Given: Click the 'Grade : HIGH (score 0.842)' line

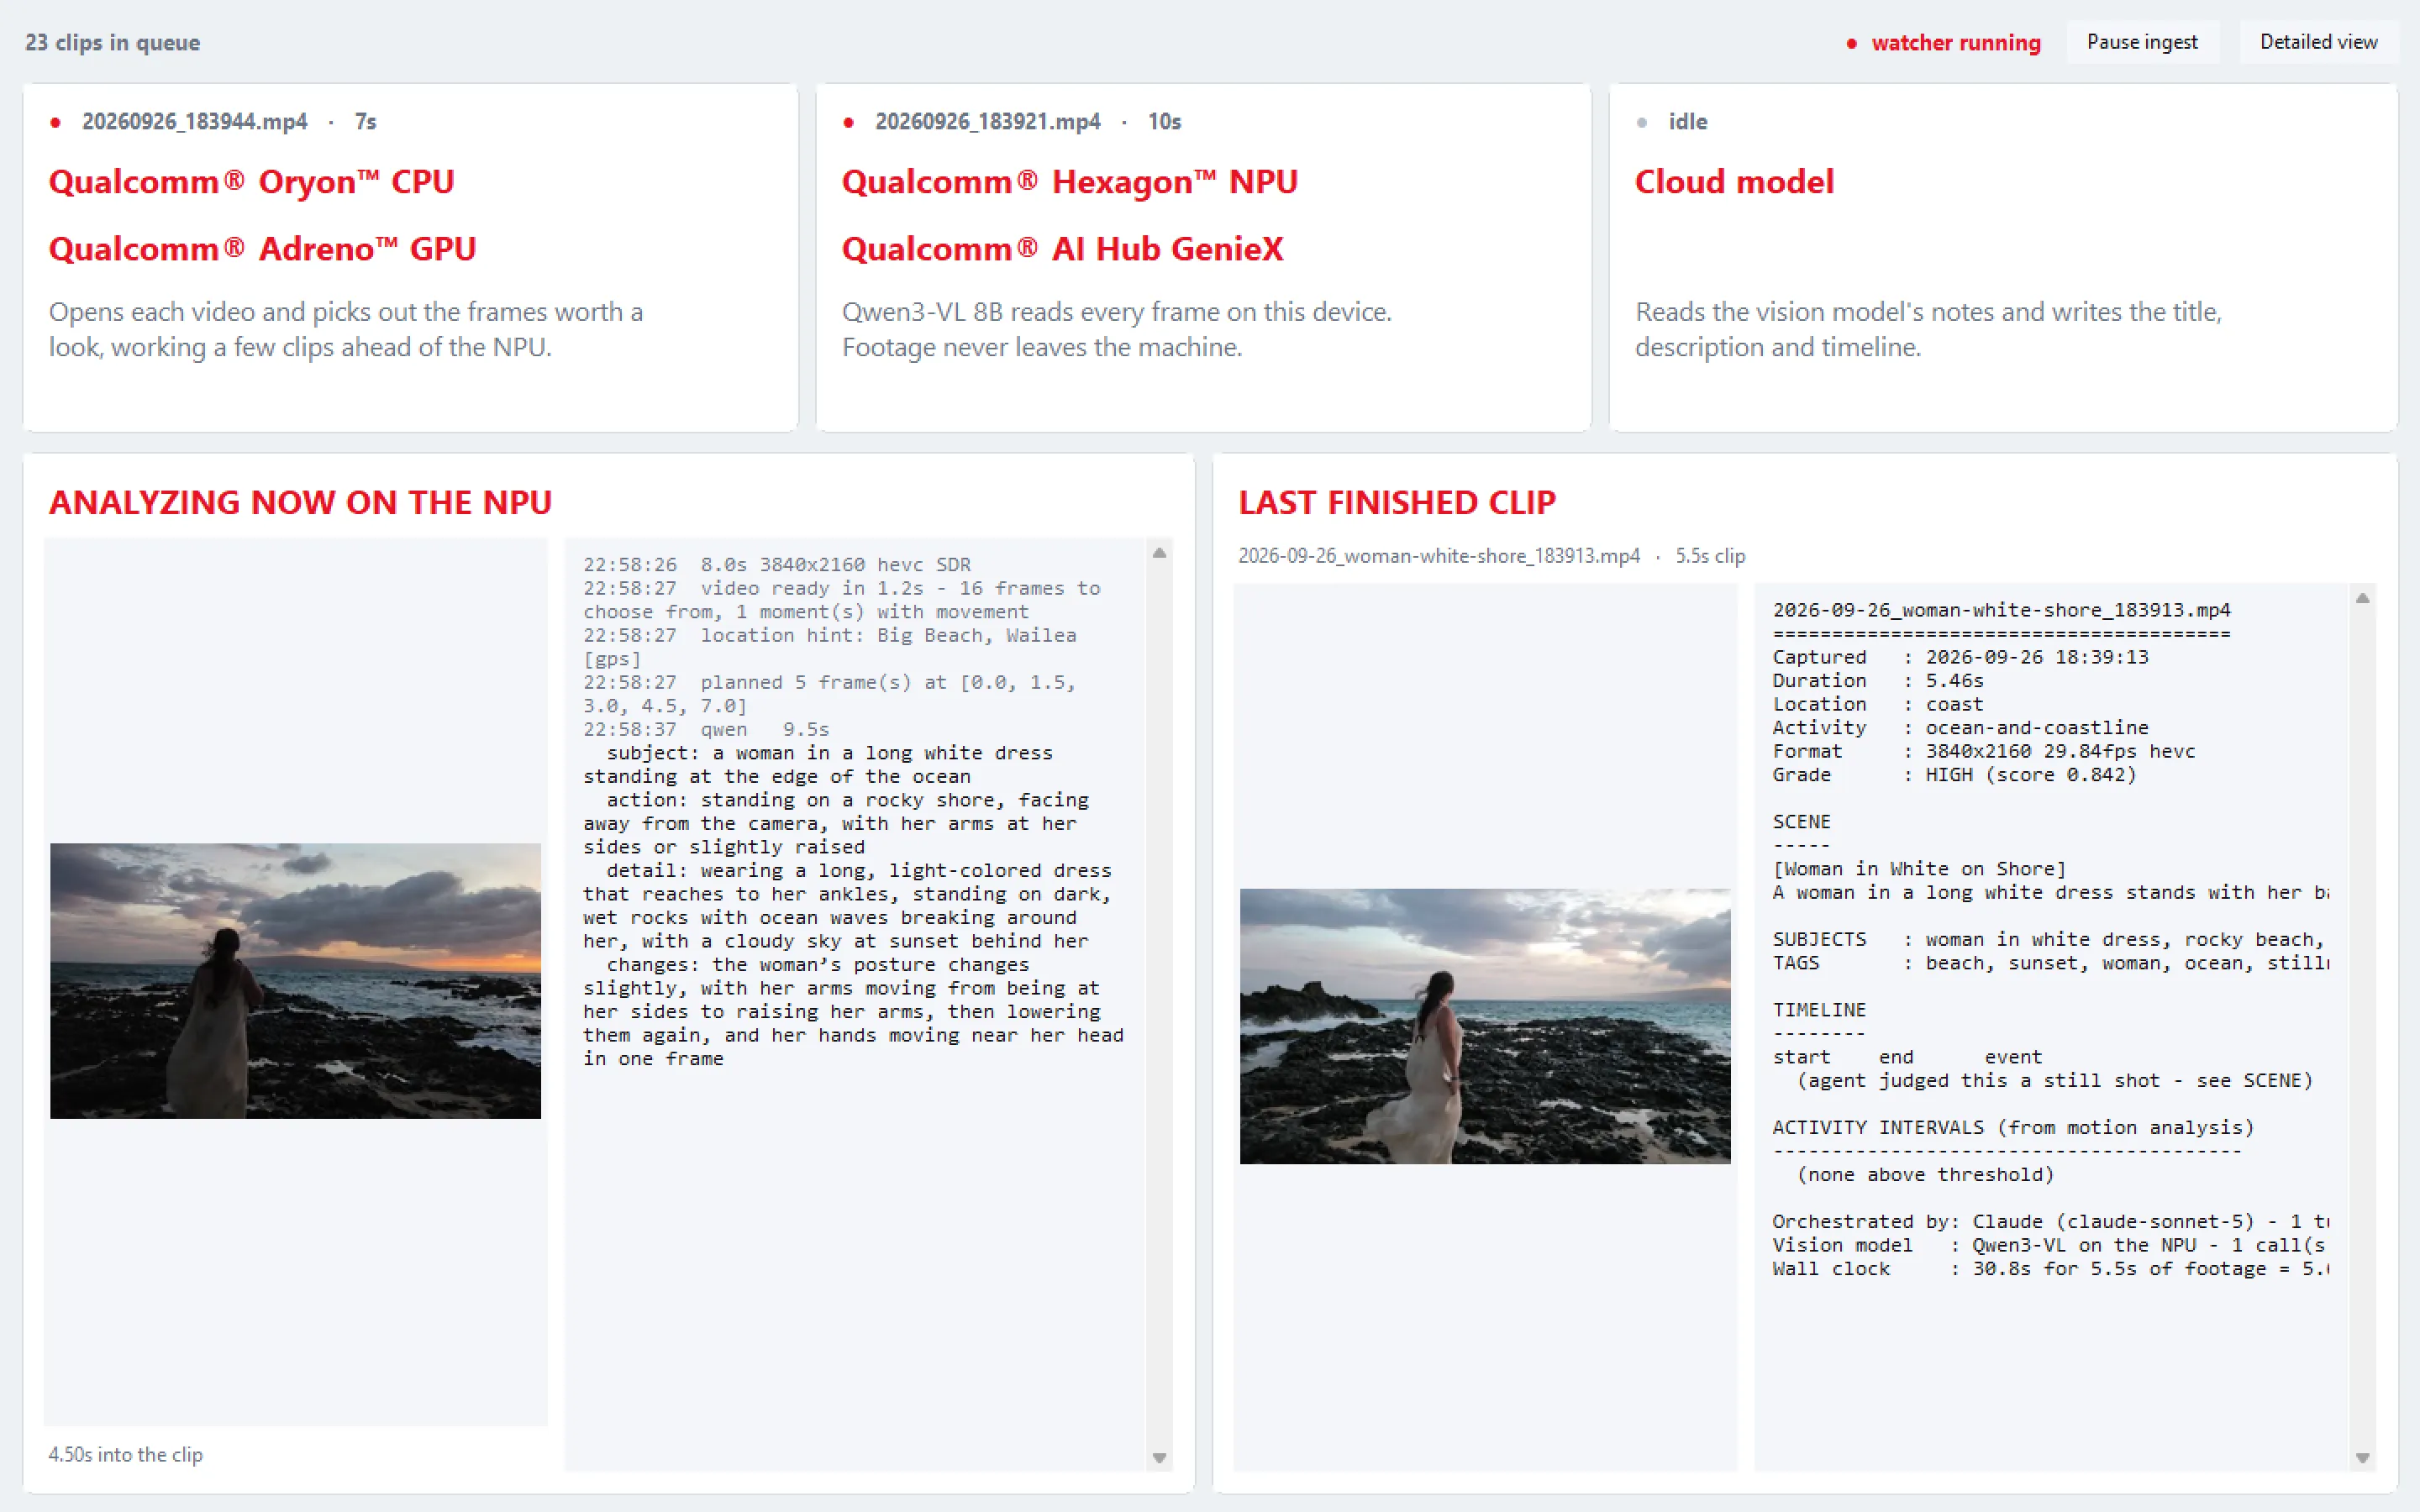Looking at the screenshot, I should pos(1954,775).
